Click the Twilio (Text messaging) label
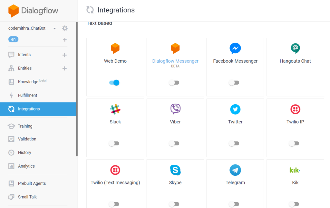 tap(115, 182)
